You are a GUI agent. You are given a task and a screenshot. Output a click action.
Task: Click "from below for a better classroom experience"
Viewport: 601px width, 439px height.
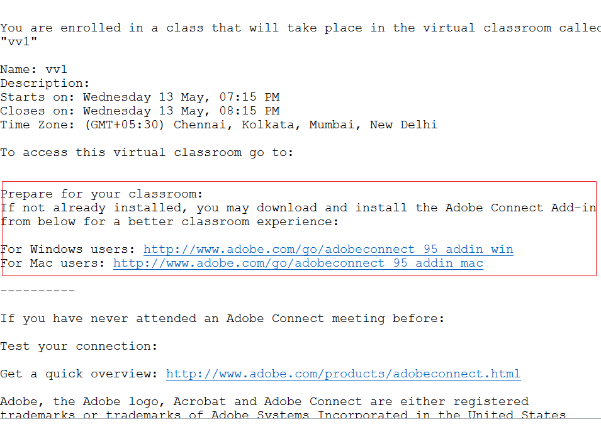169,221
